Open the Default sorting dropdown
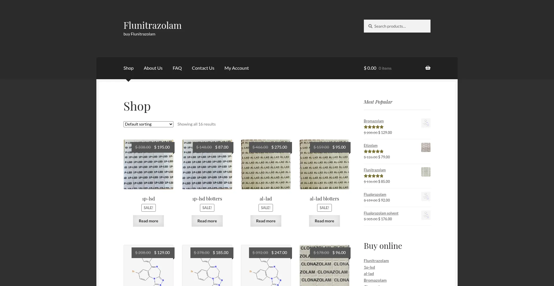 (148, 124)
